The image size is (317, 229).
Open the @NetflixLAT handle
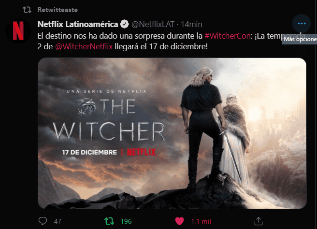coord(153,24)
